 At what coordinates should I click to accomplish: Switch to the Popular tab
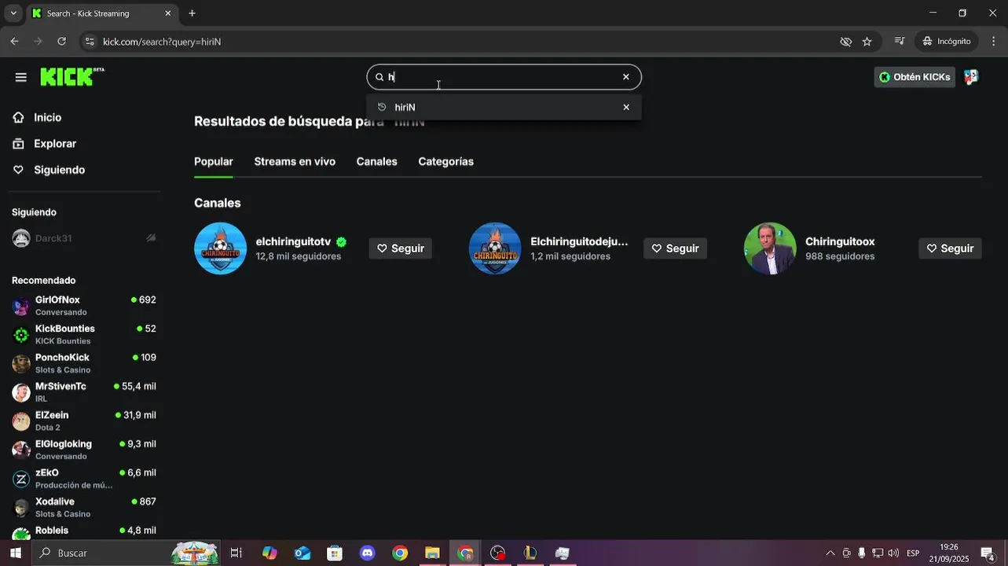coord(214,161)
